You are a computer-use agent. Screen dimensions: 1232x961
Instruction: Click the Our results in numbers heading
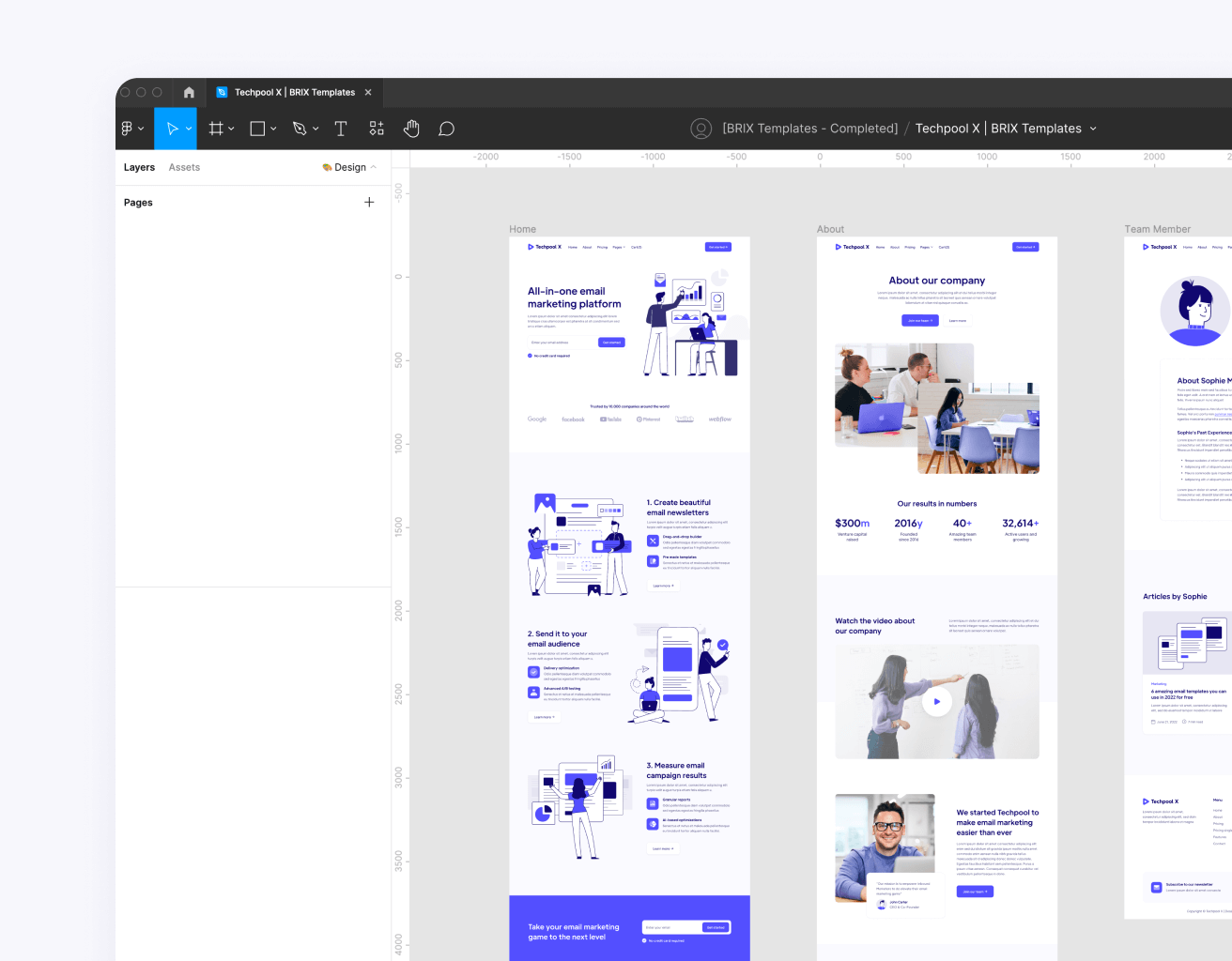coord(937,504)
